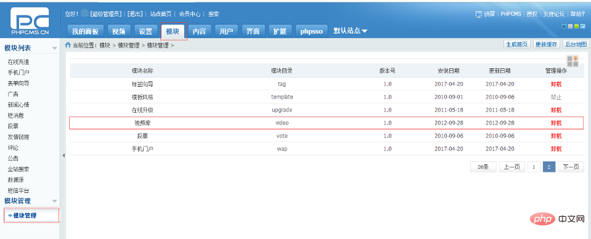Click the 超级管理员 link
The width and height of the screenshot is (591, 239).
106,14
